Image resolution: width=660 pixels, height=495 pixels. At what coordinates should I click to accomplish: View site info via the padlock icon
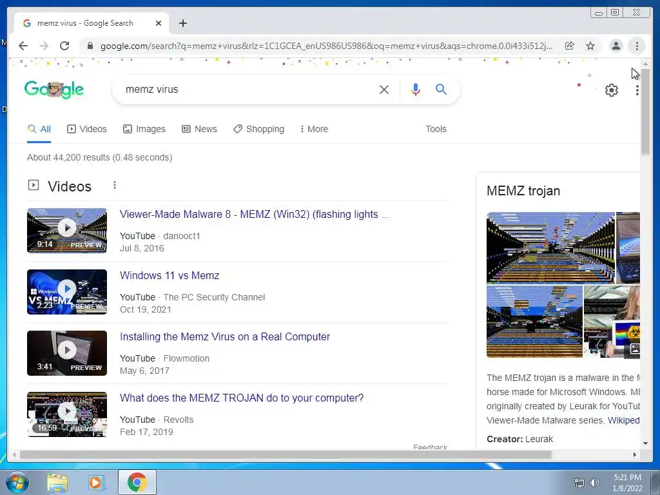[90, 46]
